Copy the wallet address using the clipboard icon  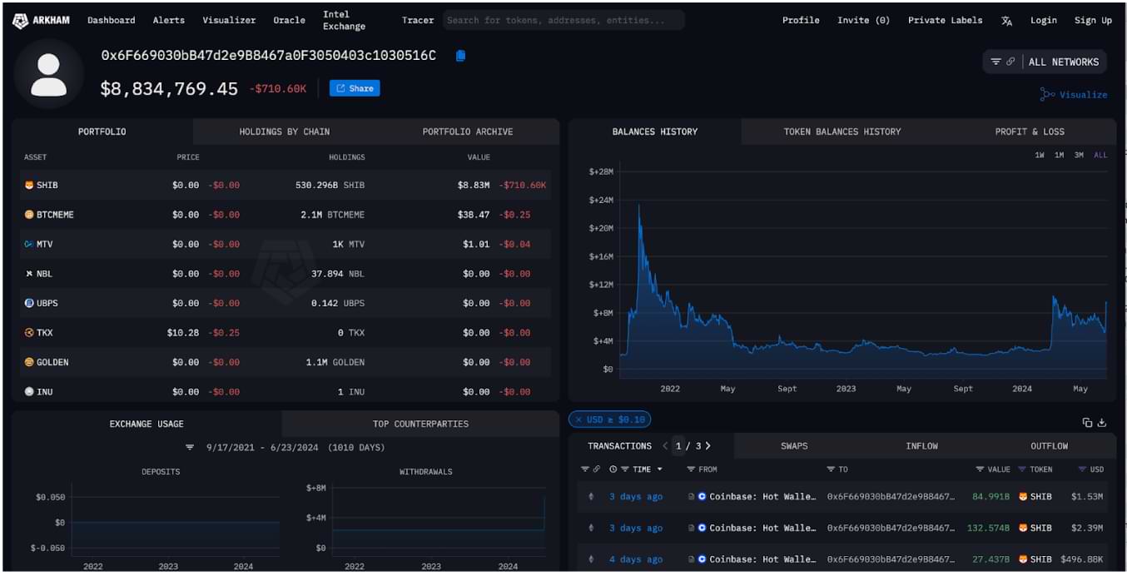coord(460,56)
